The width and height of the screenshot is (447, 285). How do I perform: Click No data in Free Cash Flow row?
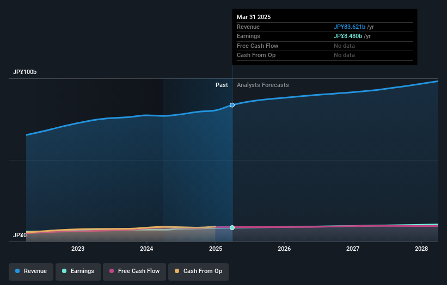click(345, 46)
